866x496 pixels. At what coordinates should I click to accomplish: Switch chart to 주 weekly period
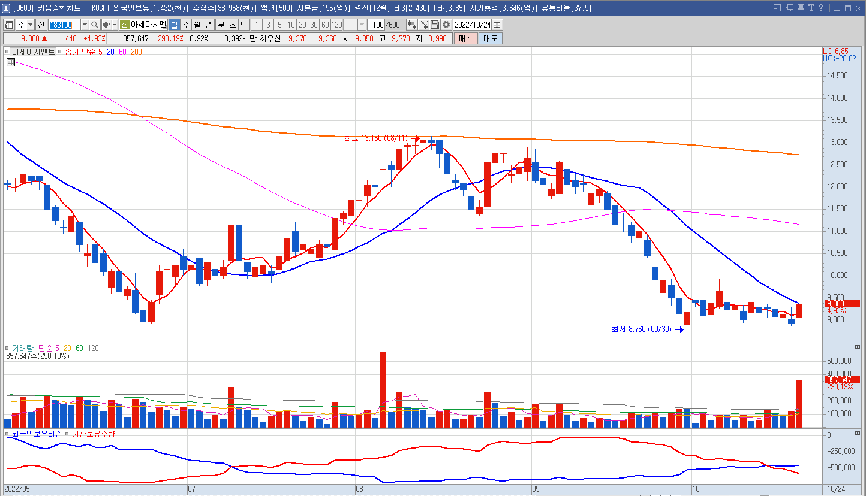click(x=185, y=25)
